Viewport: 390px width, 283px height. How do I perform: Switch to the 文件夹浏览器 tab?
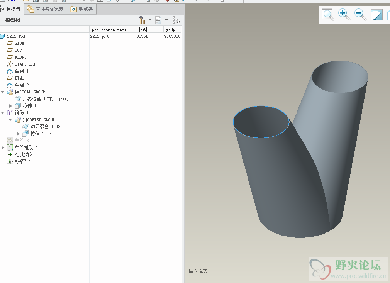[46, 9]
